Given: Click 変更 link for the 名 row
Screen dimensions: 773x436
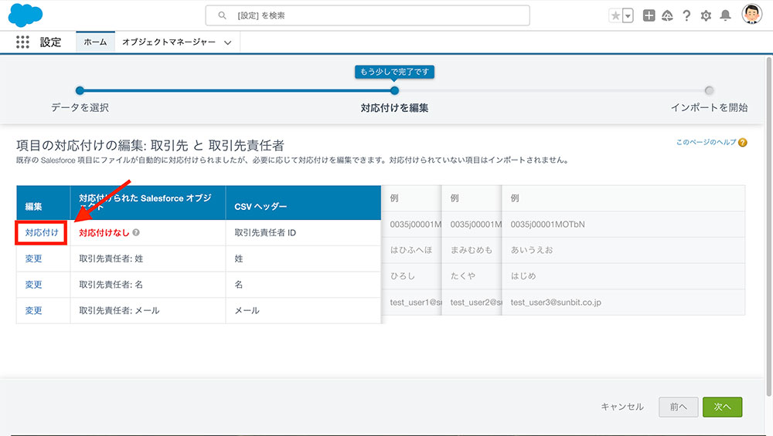Looking at the screenshot, I should click(x=33, y=285).
